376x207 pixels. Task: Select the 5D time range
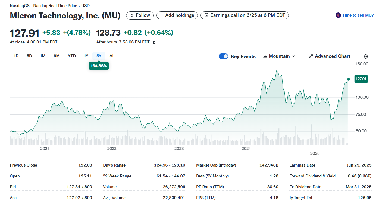pyautogui.click(x=29, y=56)
